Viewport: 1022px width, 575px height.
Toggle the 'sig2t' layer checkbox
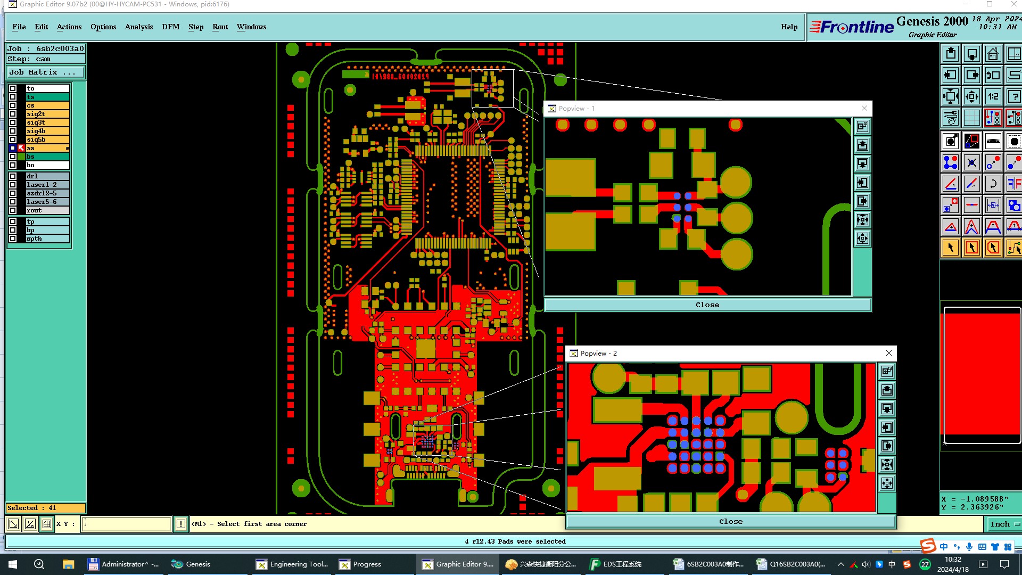tap(13, 114)
